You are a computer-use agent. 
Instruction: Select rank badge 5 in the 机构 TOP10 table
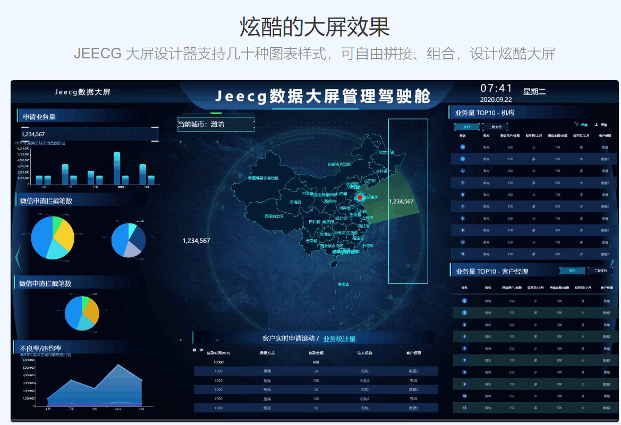click(463, 183)
